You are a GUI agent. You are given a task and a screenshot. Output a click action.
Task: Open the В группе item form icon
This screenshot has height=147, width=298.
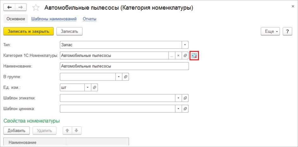(x=126, y=77)
